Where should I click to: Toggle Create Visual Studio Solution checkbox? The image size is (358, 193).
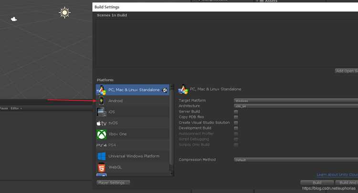coord(236,123)
